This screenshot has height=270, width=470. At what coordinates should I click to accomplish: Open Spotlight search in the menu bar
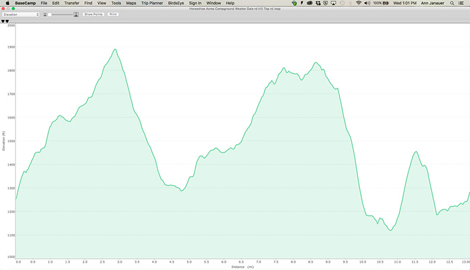tap(453, 3)
